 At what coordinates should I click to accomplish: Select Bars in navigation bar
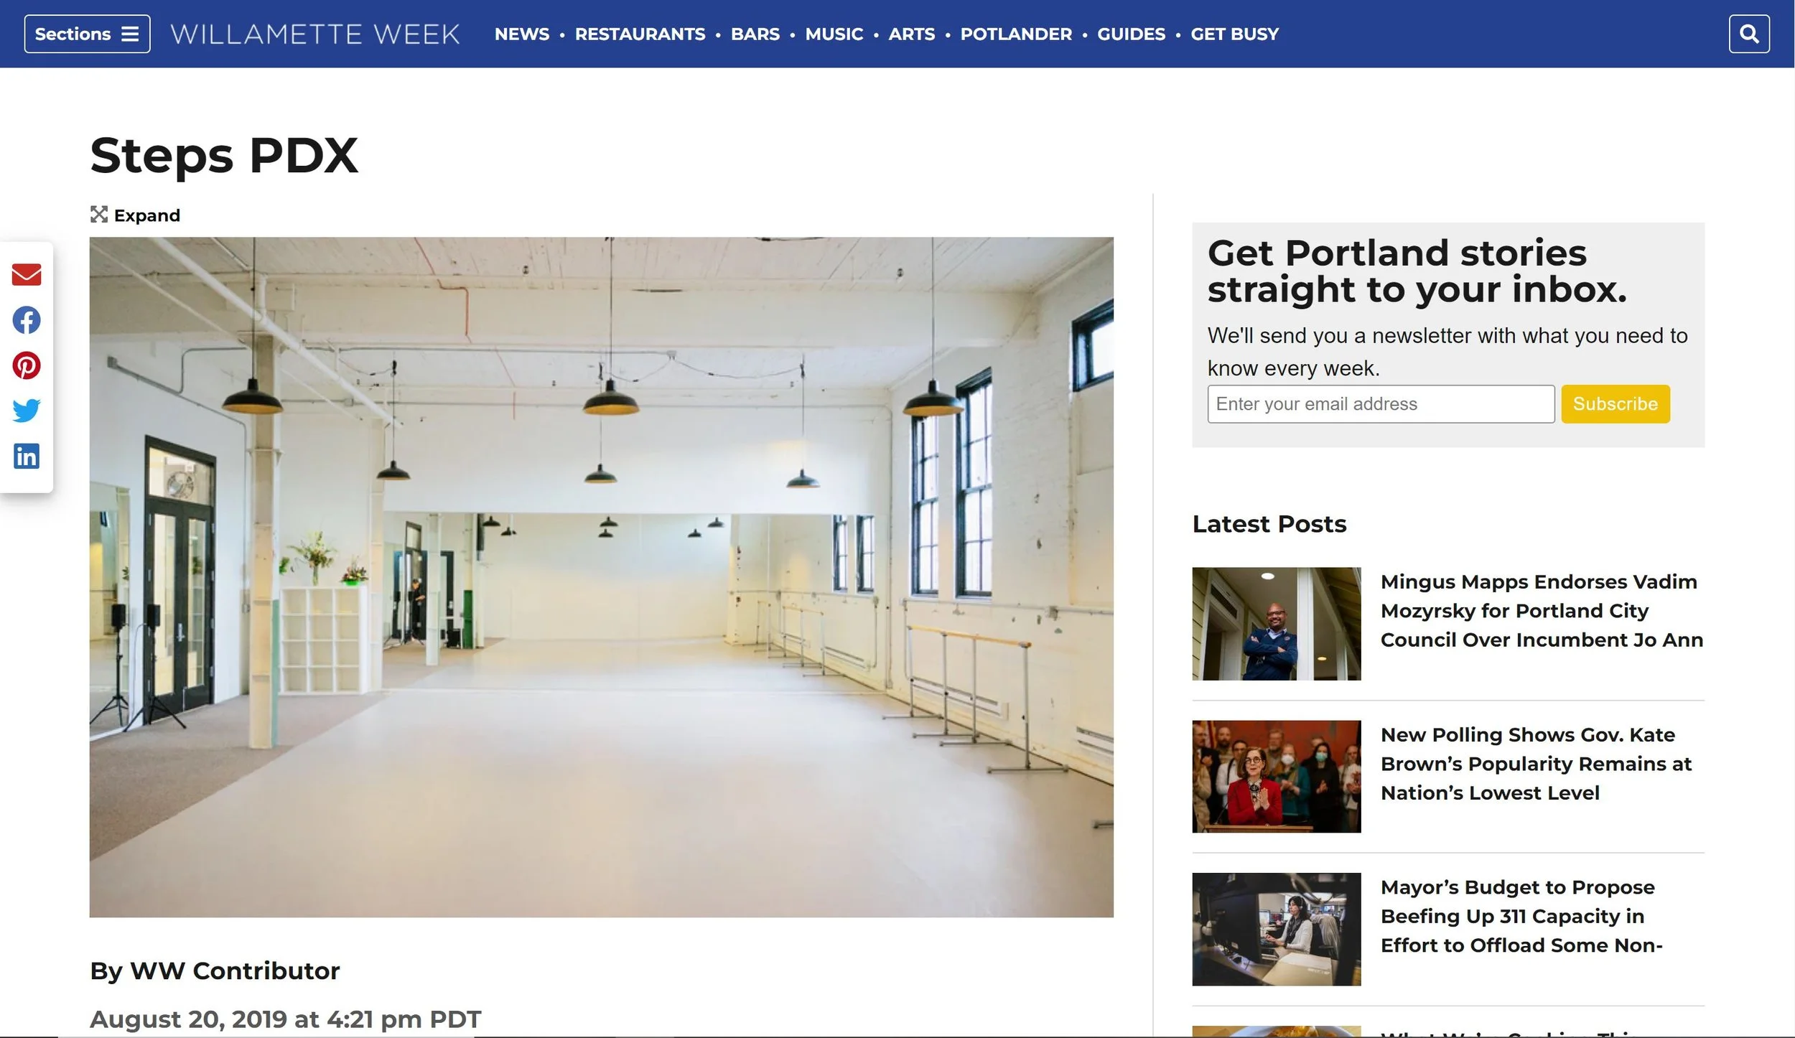[755, 34]
